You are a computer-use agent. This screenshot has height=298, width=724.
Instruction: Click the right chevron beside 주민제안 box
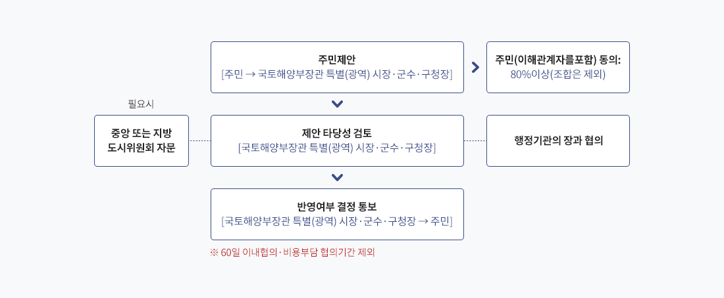(475, 67)
